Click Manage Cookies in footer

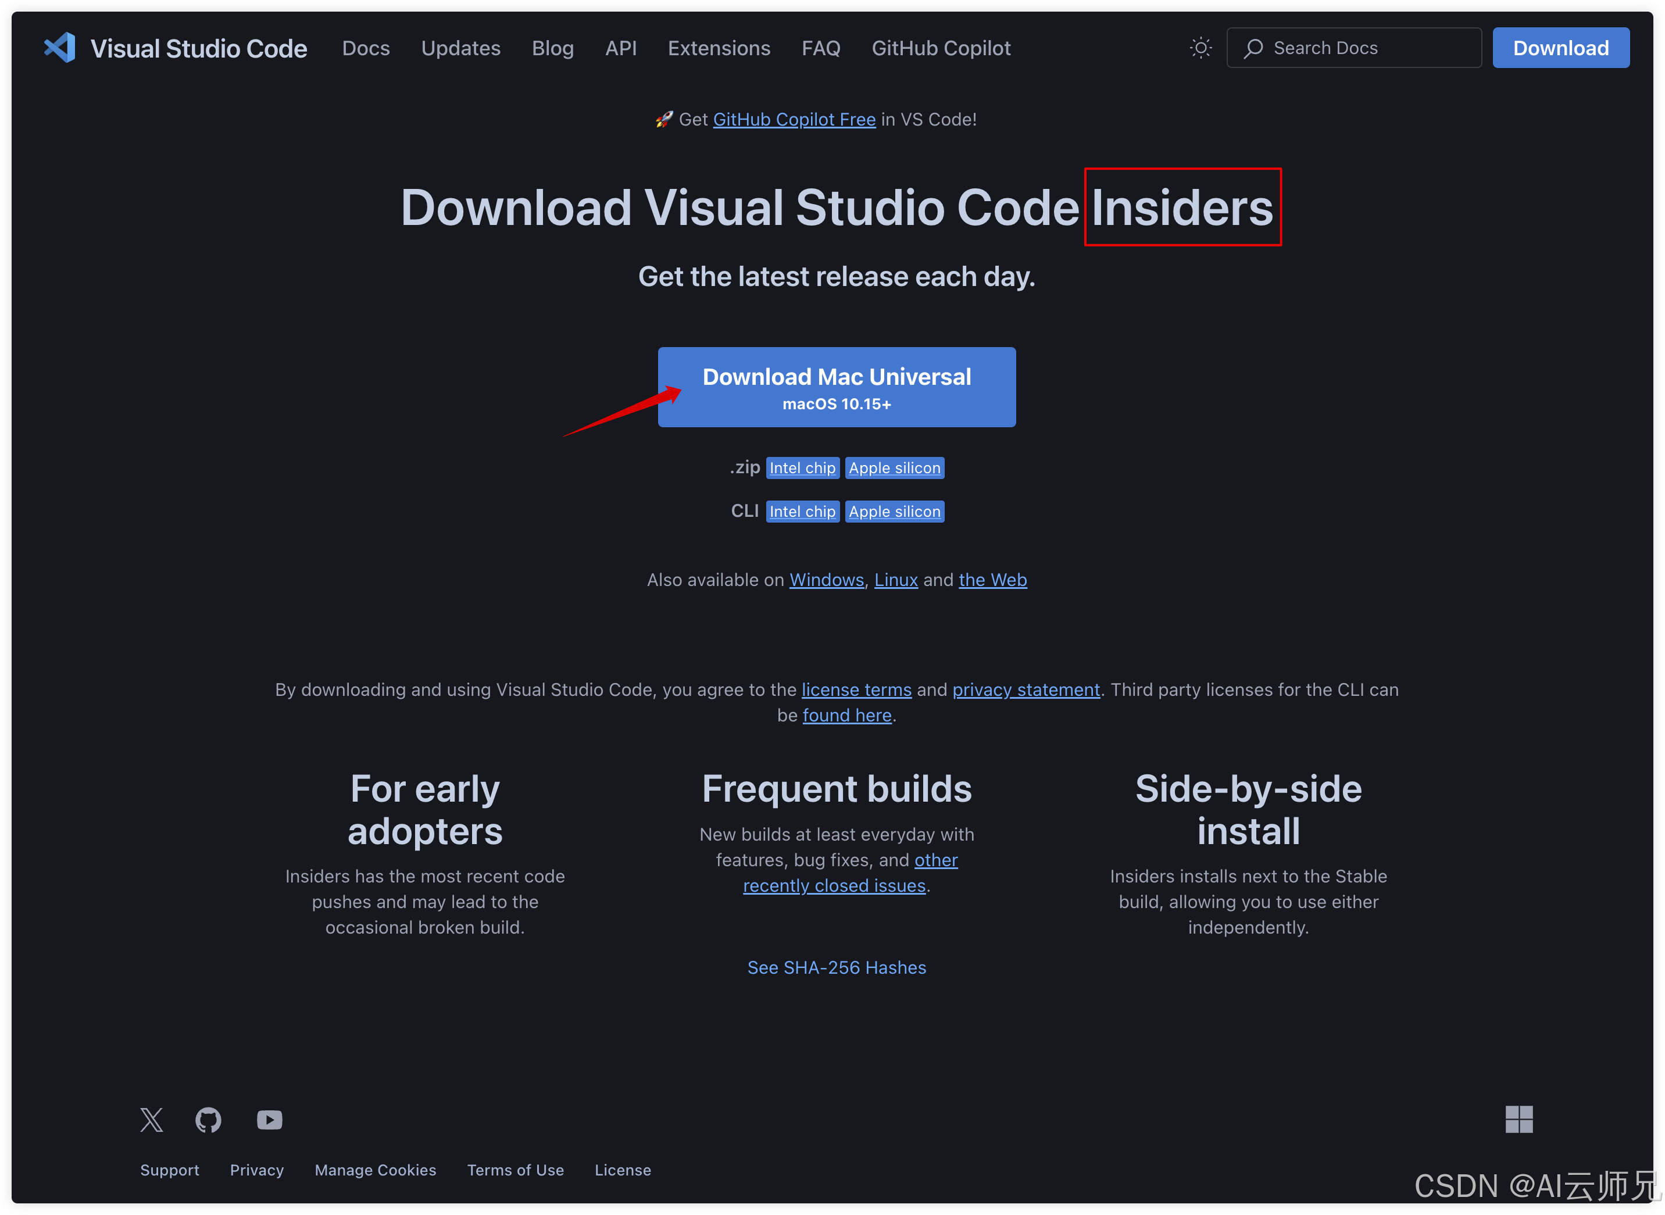click(375, 1170)
